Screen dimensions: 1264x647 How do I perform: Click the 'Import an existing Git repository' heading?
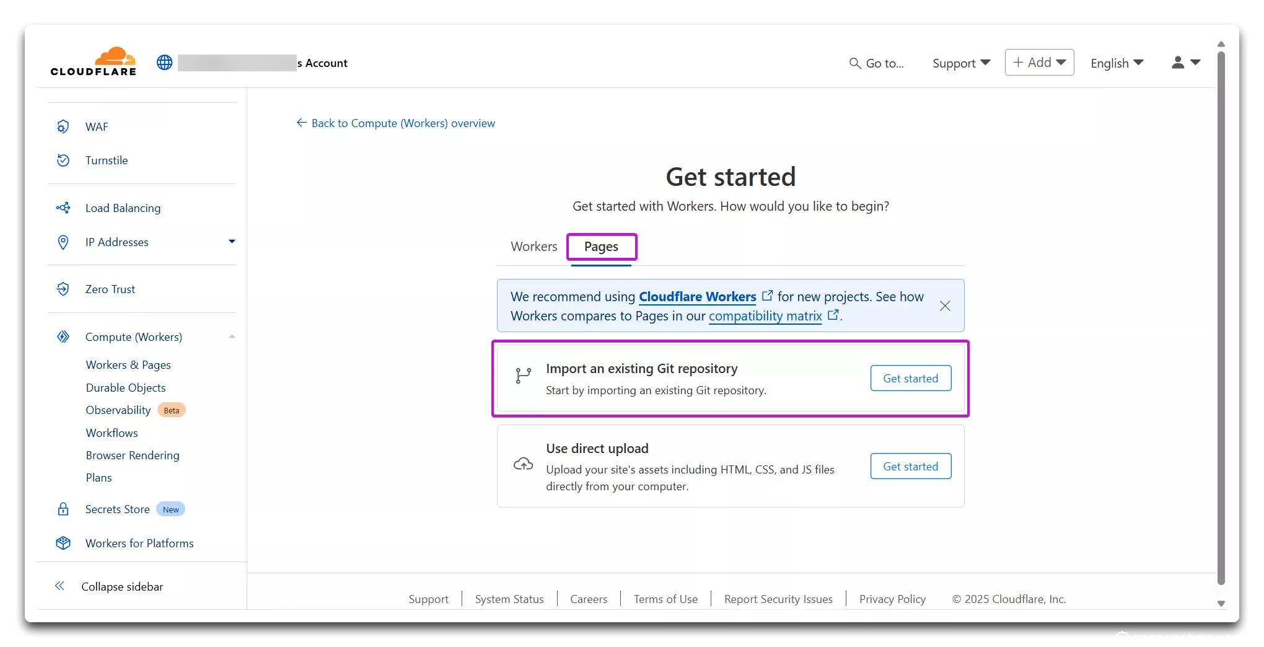tap(642, 368)
